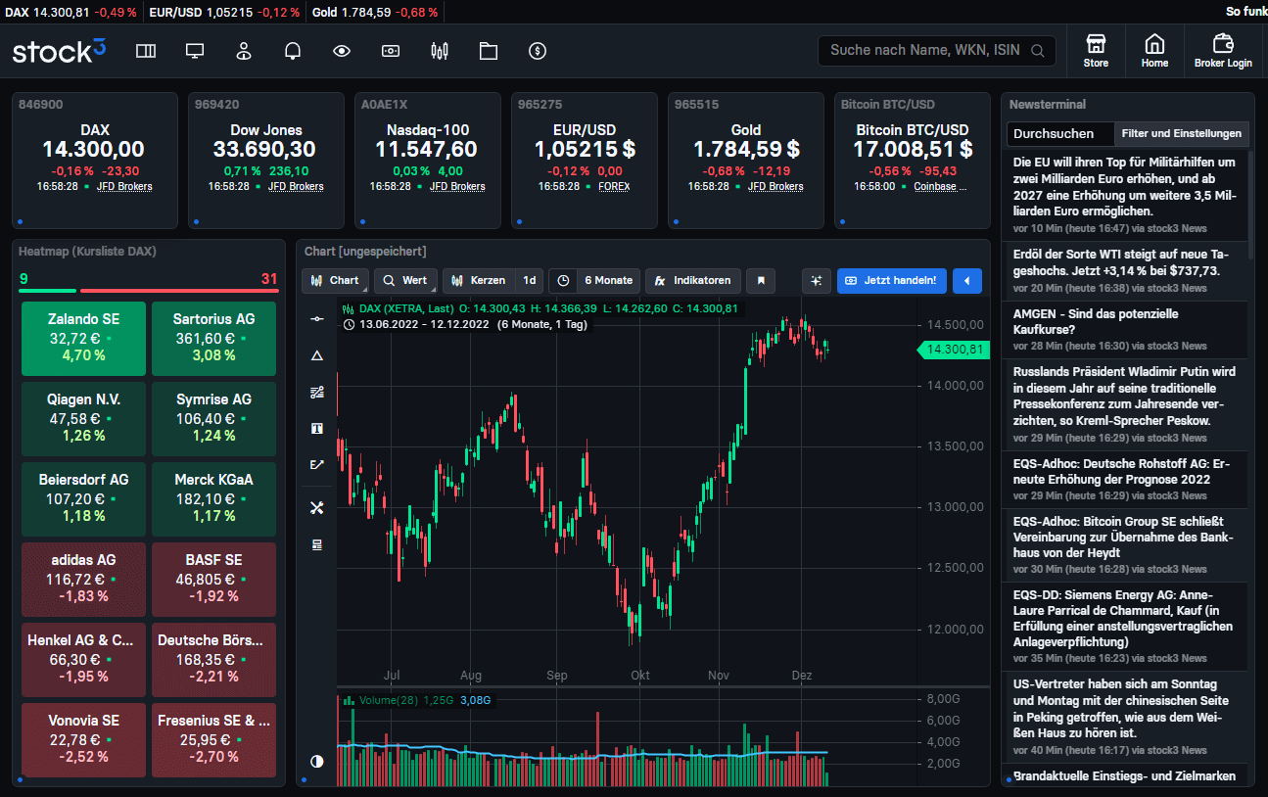Open the Broker Login wallet icon

(1223, 51)
